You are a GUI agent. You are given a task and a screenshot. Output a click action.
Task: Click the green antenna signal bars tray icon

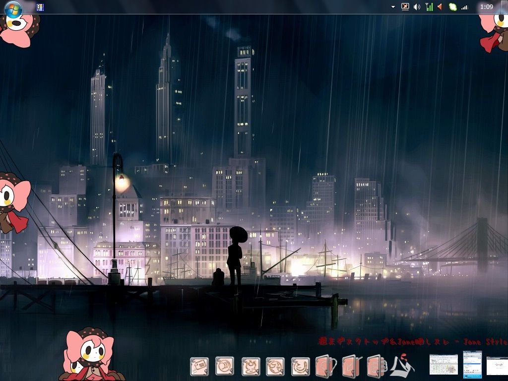pos(429,7)
